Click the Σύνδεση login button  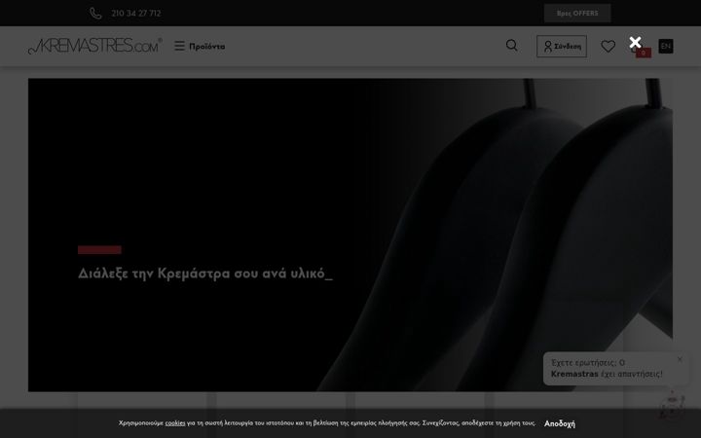tap(562, 46)
